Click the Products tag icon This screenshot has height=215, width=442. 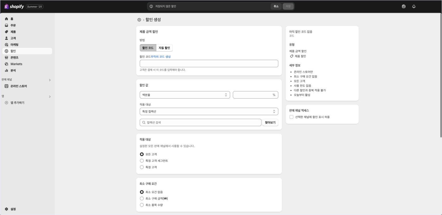point(7,32)
